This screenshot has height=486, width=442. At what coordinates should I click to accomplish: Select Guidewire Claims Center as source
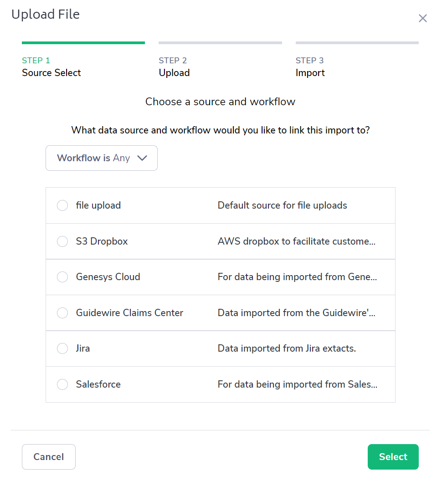pos(62,313)
